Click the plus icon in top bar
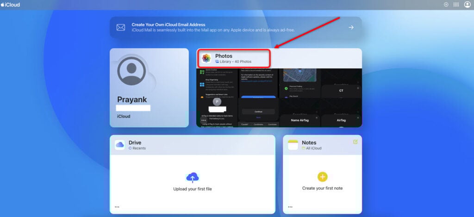This screenshot has width=474, height=217. 446,5
